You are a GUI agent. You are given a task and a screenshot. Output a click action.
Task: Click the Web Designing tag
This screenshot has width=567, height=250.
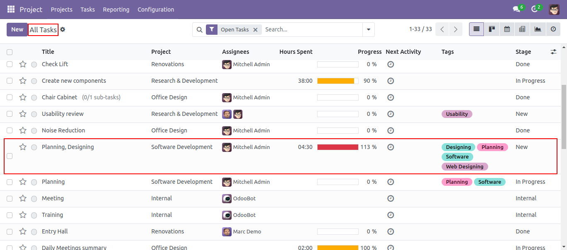tap(465, 166)
